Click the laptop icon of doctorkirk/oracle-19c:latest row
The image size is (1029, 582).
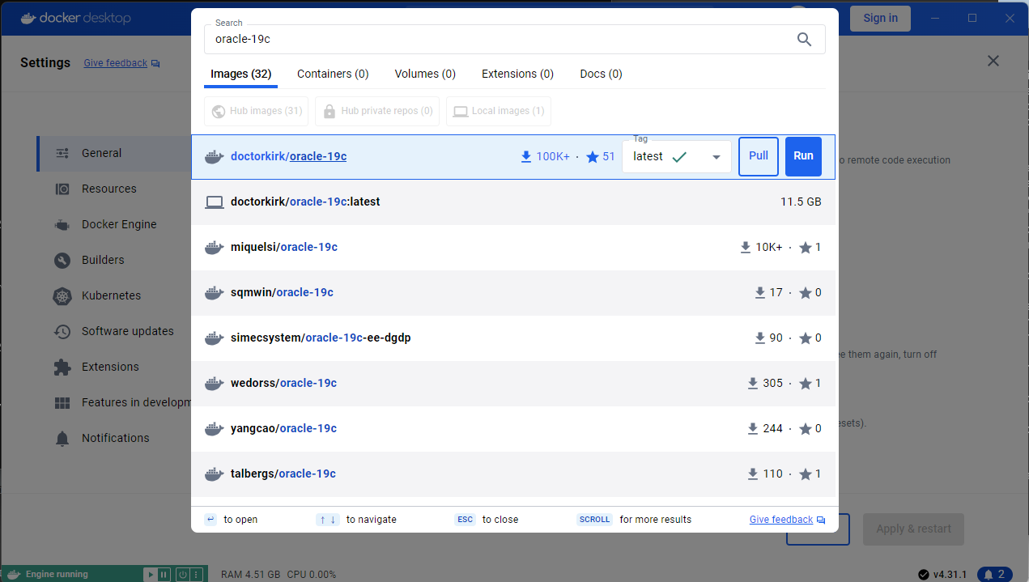(214, 202)
